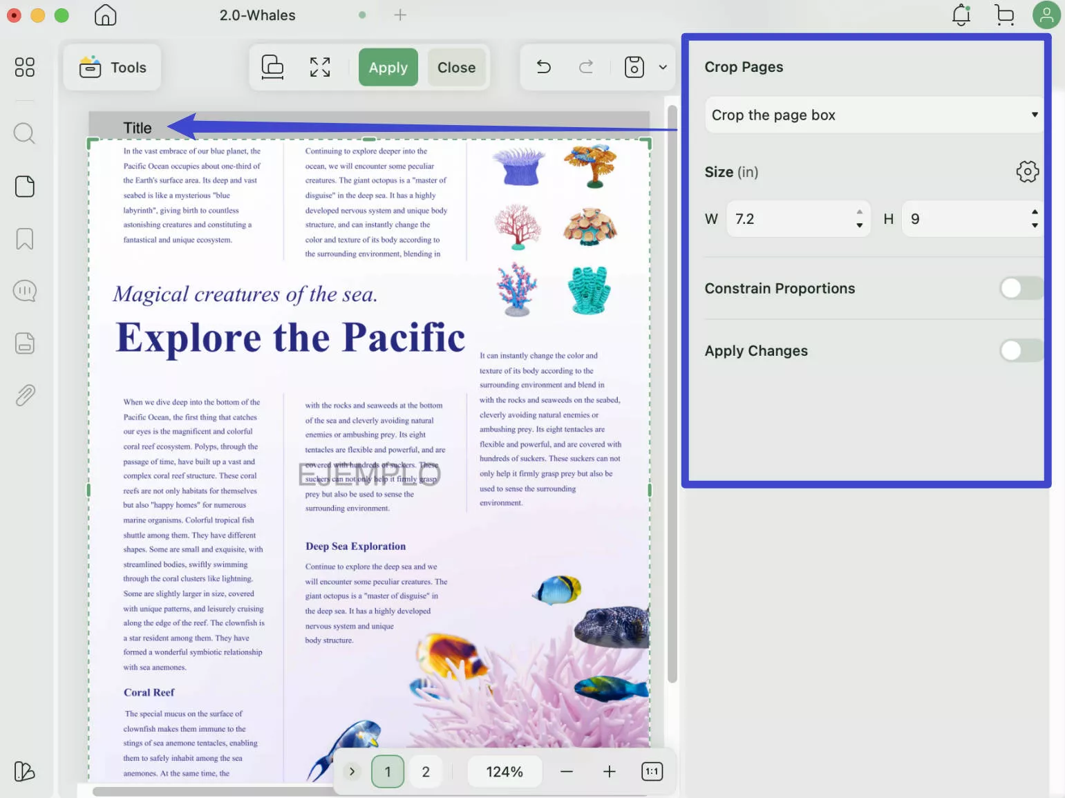Click the fit-to-screen icon
The width and height of the screenshot is (1065, 798).
tap(319, 67)
